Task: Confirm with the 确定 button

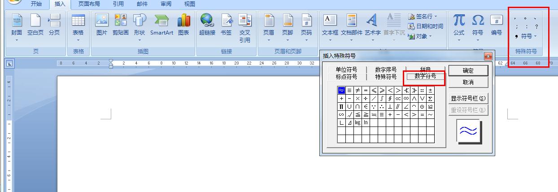Action: (x=468, y=70)
